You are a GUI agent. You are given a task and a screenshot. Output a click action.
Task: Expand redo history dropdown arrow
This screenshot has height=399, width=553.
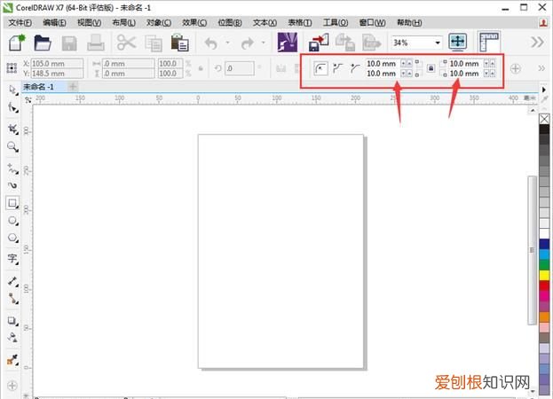[x=264, y=43]
